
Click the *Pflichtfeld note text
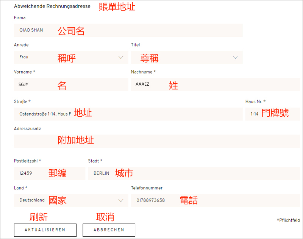pos(288,220)
